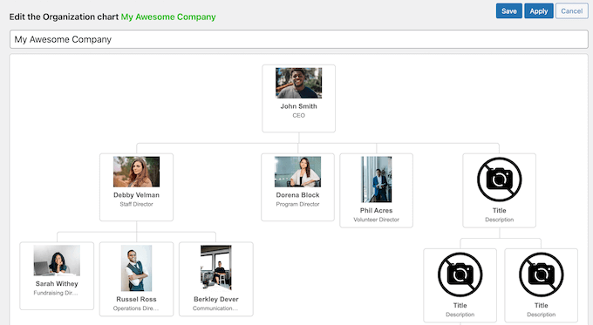Click the CEO role text

point(299,115)
